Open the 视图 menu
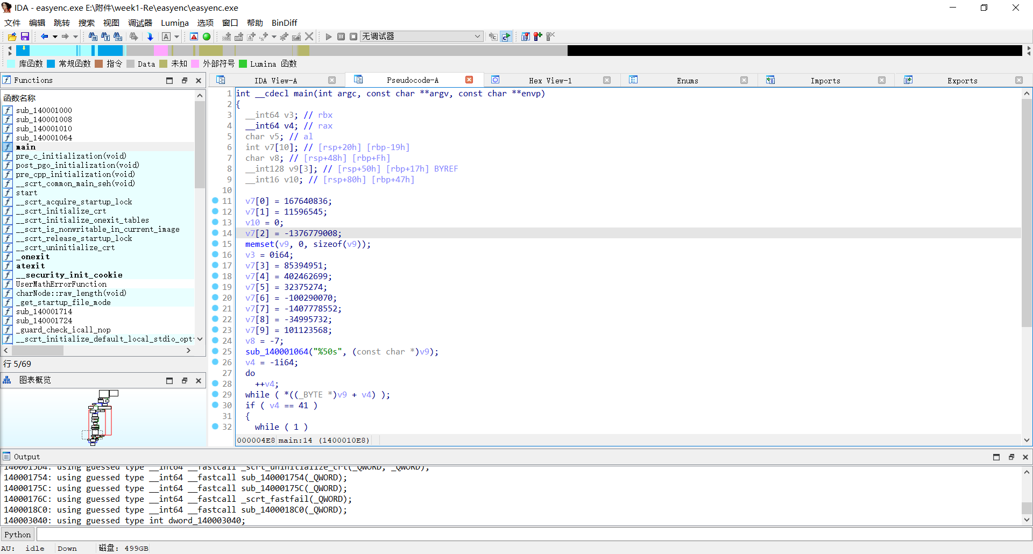The height and width of the screenshot is (554, 1033). pos(111,23)
